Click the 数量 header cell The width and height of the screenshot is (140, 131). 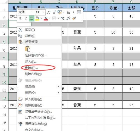click(x=113, y=8)
